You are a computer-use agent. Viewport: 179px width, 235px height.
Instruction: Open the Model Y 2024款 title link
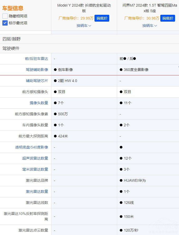(x=84, y=8)
